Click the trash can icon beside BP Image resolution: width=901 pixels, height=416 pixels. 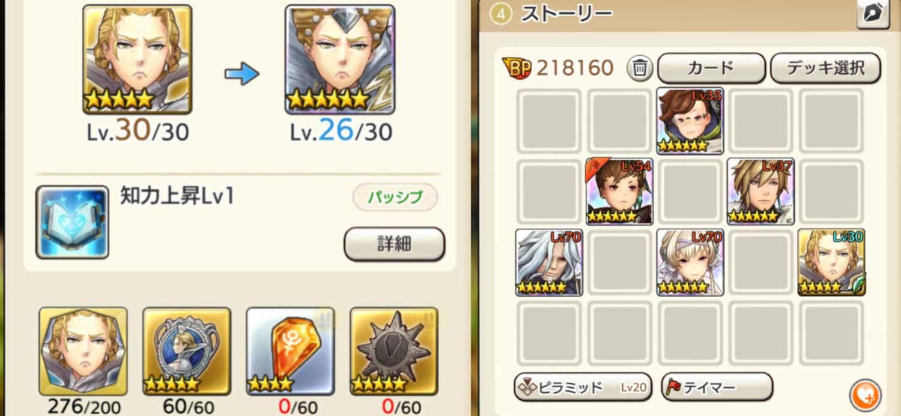(640, 68)
